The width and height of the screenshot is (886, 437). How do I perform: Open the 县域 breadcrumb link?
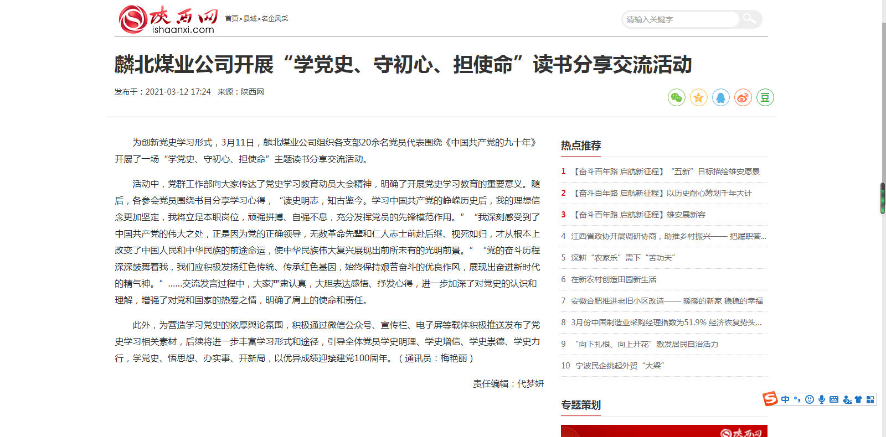click(250, 19)
